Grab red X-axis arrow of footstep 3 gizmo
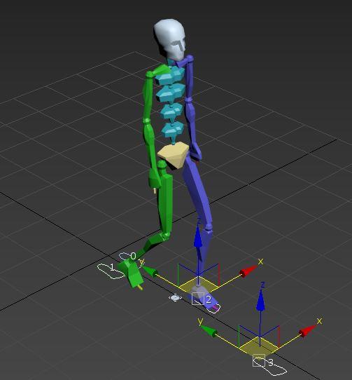This screenshot has width=352, height=380. pos(307,332)
